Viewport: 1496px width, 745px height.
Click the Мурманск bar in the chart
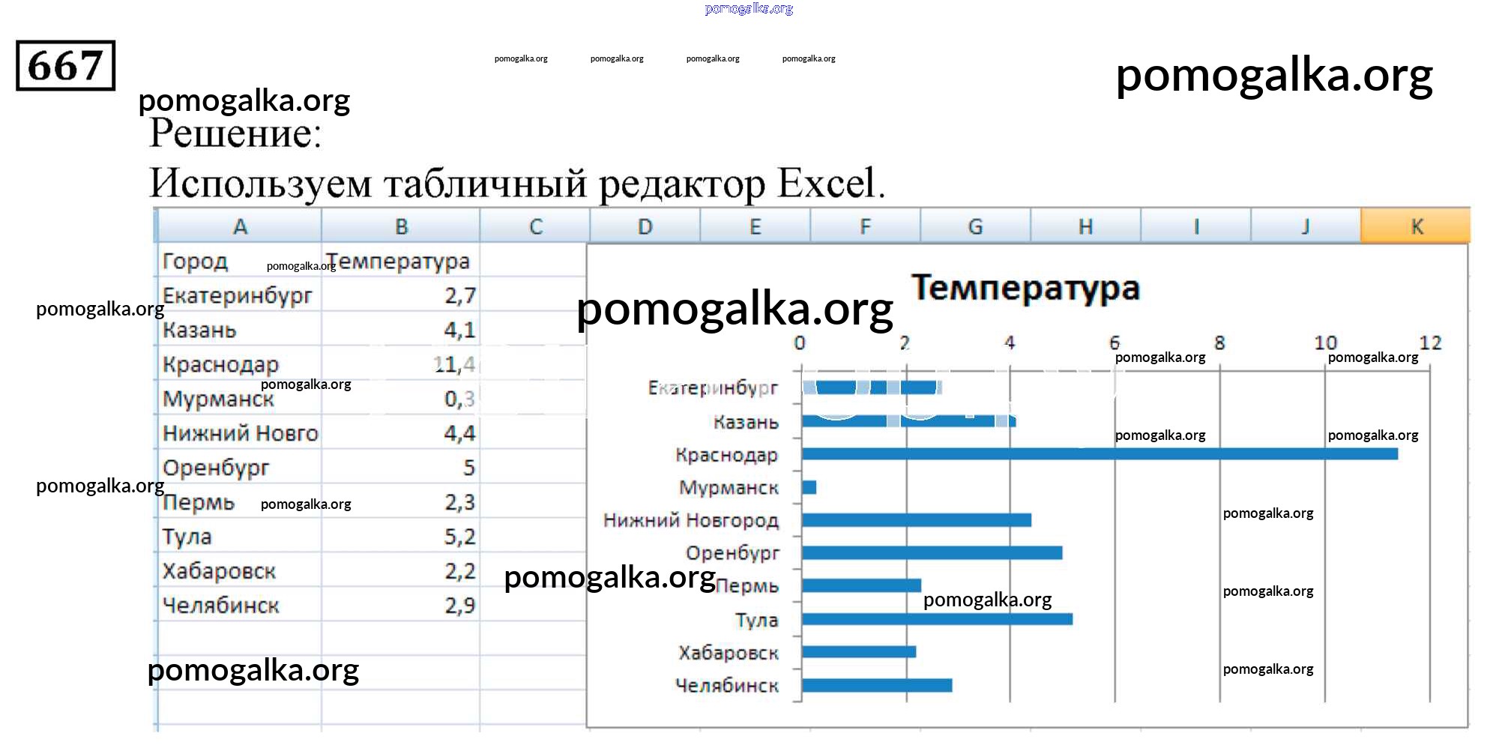coord(809,488)
